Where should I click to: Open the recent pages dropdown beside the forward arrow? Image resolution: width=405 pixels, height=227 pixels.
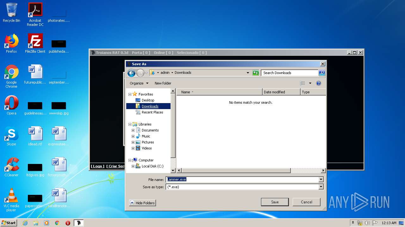pos(146,73)
